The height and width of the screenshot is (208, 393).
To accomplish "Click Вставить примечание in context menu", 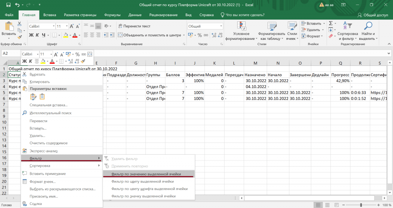I will pyautogui.click(x=62, y=174).
